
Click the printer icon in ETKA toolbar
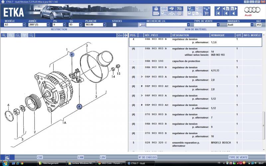click(156, 9)
